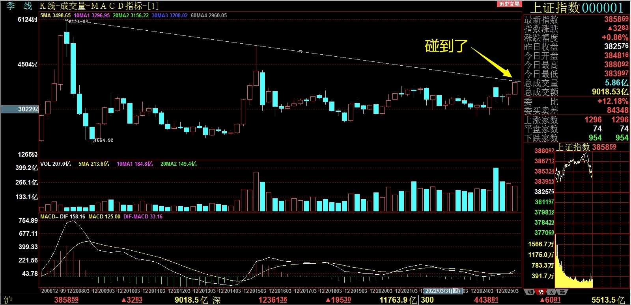Image resolution: width=631 pixels, height=305 pixels.
Task: Click the 2022/03/31(四) date marker
Action: tap(443, 291)
